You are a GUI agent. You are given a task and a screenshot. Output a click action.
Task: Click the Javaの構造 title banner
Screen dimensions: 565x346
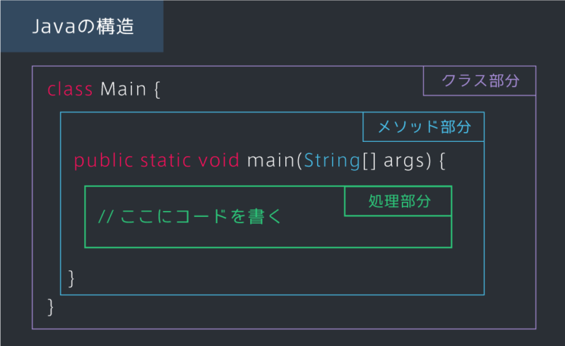coord(82,26)
